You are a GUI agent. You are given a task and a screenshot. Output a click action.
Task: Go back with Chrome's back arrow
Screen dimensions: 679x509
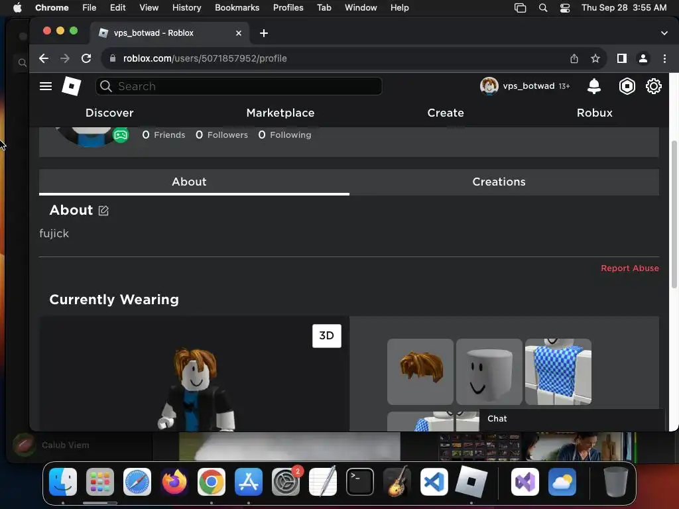pyautogui.click(x=44, y=58)
